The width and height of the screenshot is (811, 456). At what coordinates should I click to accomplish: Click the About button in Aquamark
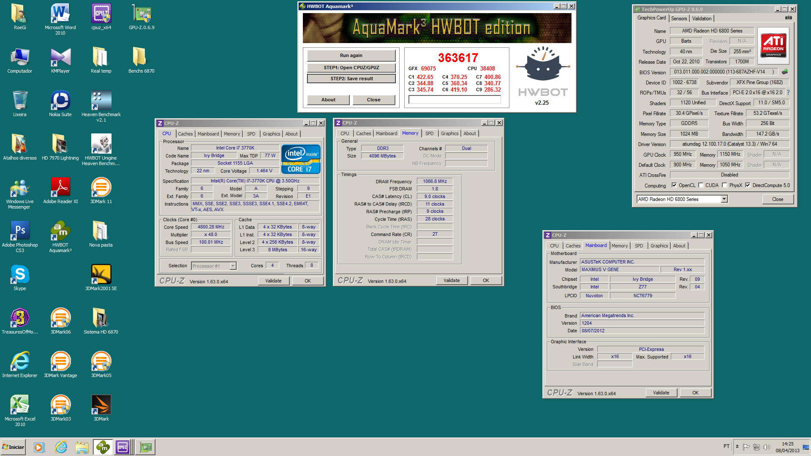point(328,100)
